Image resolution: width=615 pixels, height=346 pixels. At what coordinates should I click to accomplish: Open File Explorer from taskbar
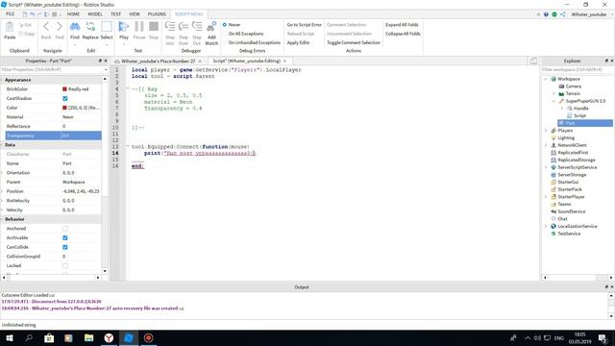pyautogui.click(x=89, y=337)
